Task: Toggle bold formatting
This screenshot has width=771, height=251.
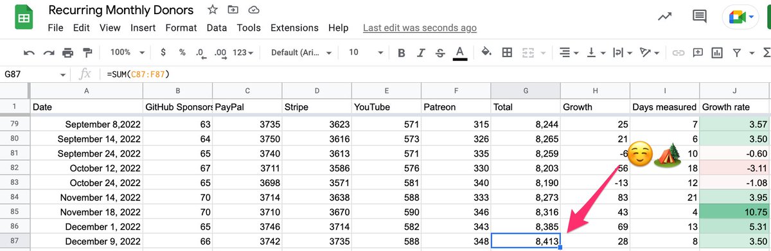Action: 401,53
